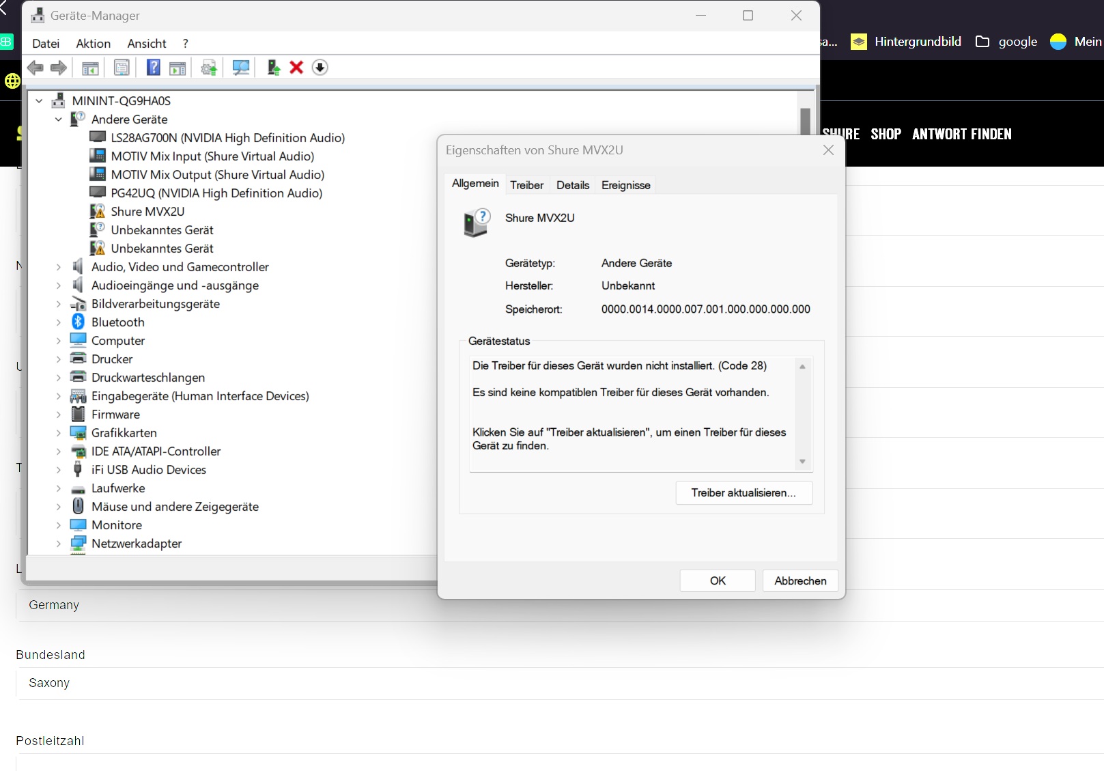This screenshot has width=1104, height=771.
Task: Click the Drucker printer icon
Action: [x=79, y=359]
